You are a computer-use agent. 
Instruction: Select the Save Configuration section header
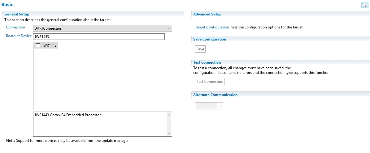point(210,39)
